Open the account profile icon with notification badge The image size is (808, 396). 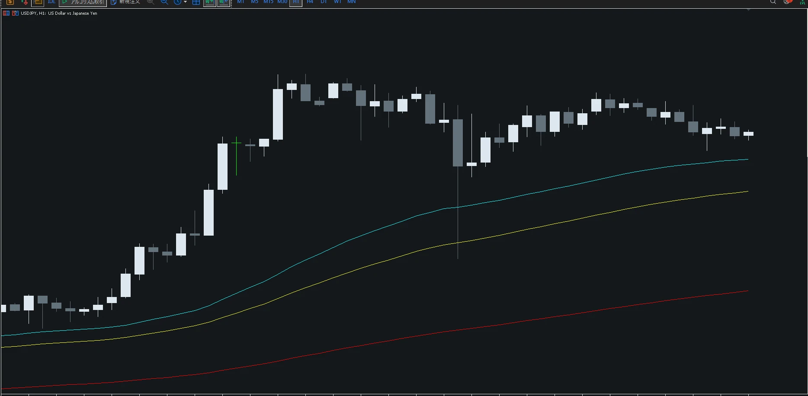[x=787, y=2]
